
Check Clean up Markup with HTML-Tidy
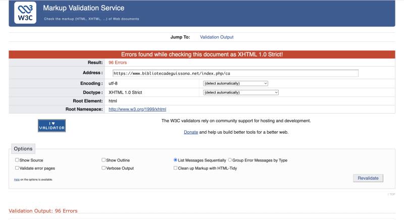tap(175, 168)
